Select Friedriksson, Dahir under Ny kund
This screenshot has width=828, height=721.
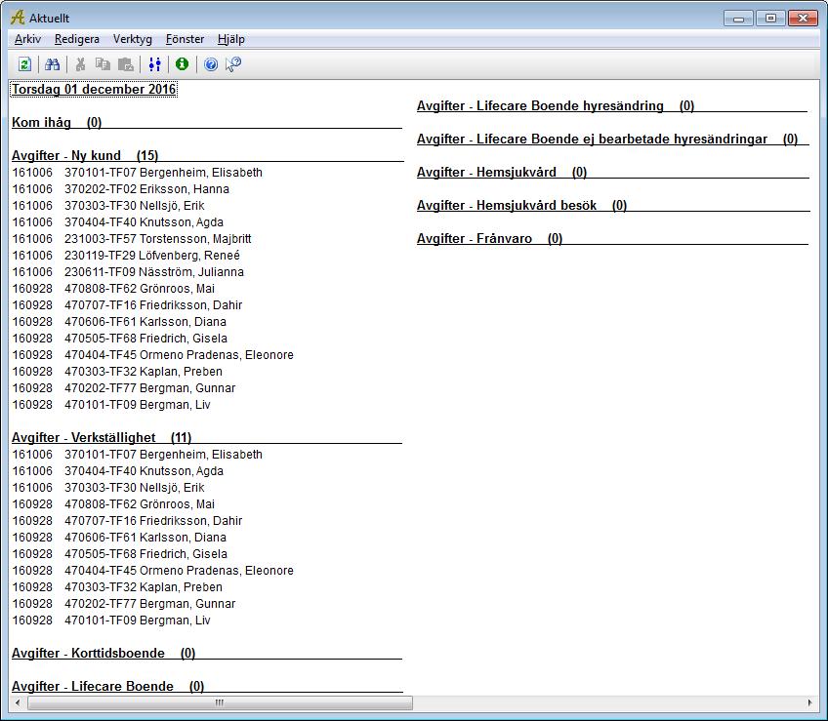(x=127, y=305)
